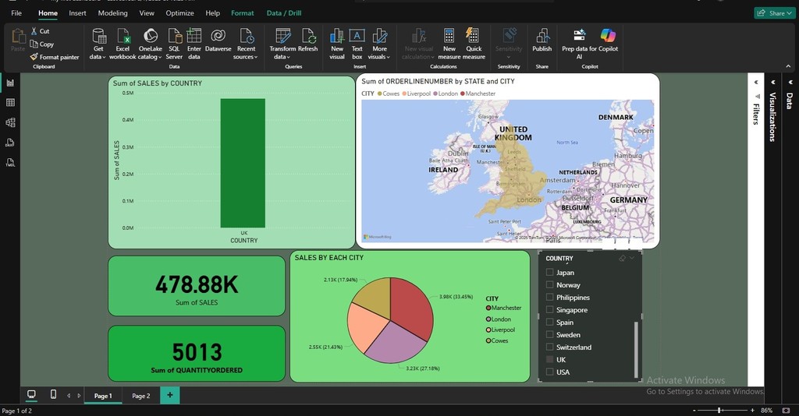Open SQL Server data connection
The width and height of the screenshot is (799, 416).
pos(174,44)
